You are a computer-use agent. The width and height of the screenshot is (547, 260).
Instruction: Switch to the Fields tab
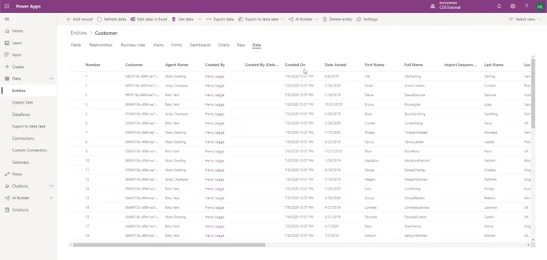76,45
